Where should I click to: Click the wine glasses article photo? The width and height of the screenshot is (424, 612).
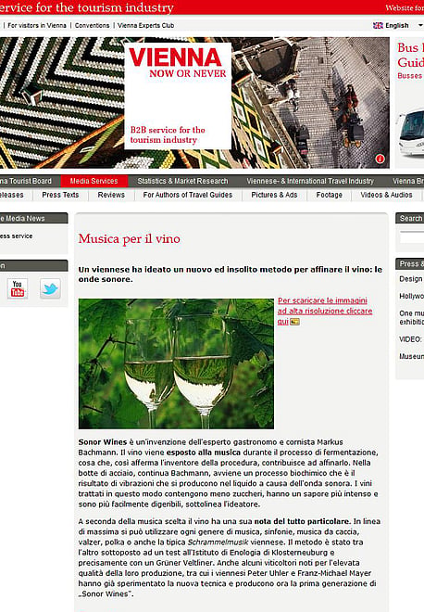point(176,363)
